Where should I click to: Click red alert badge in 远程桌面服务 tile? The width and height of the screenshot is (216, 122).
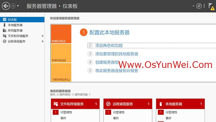(x=108, y=112)
